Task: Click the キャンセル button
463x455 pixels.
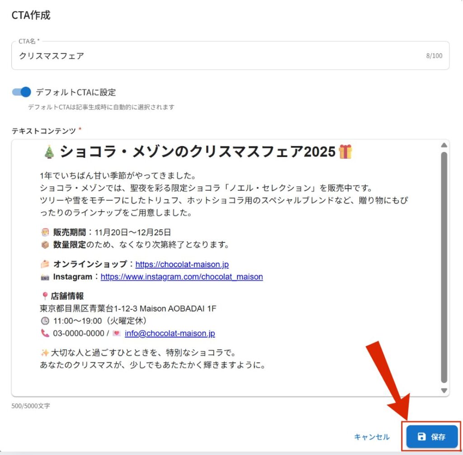Action: tap(372, 436)
